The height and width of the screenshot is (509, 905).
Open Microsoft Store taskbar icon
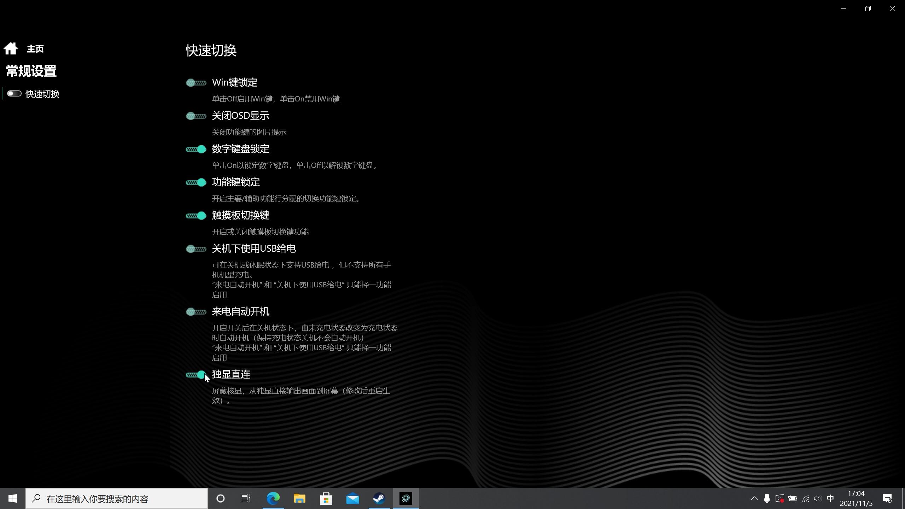326,499
